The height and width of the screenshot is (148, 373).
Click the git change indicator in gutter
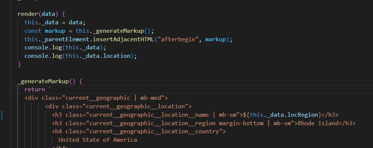click(2, 114)
